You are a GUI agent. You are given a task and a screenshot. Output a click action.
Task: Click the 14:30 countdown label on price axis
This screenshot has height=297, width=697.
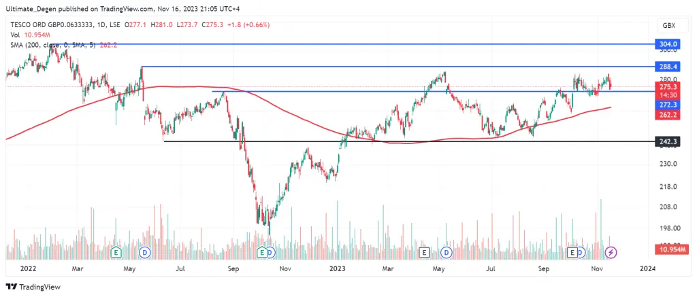[668, 95]
